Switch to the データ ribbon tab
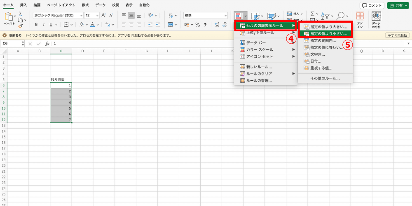This screenshot has height=206, width=412. 101,5
